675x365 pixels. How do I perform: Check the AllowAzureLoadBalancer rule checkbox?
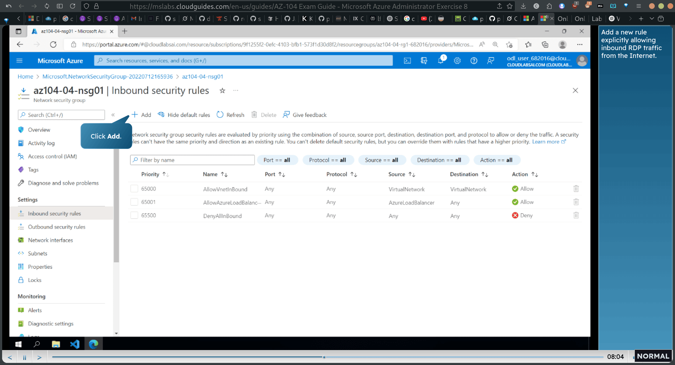pyautogui.click(x=134, y=202)
